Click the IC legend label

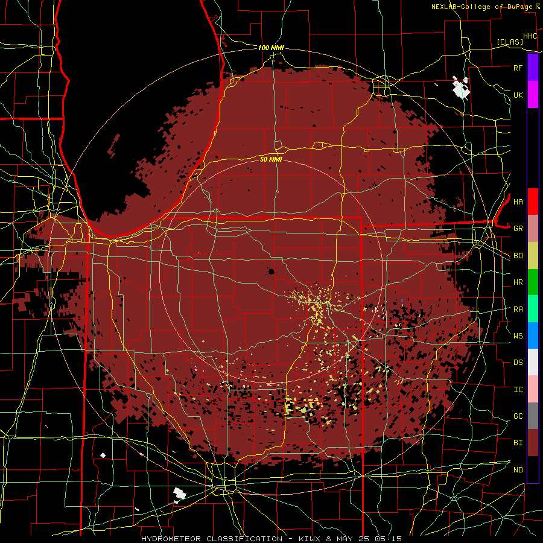(518, 390)
